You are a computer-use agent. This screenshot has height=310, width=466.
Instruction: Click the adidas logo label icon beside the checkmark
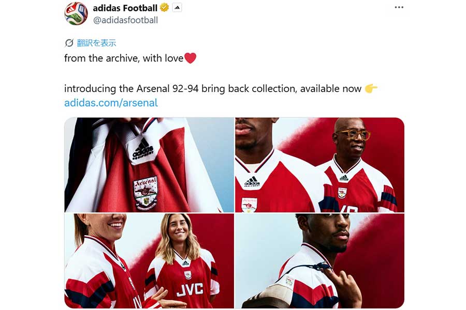[177, 8]
